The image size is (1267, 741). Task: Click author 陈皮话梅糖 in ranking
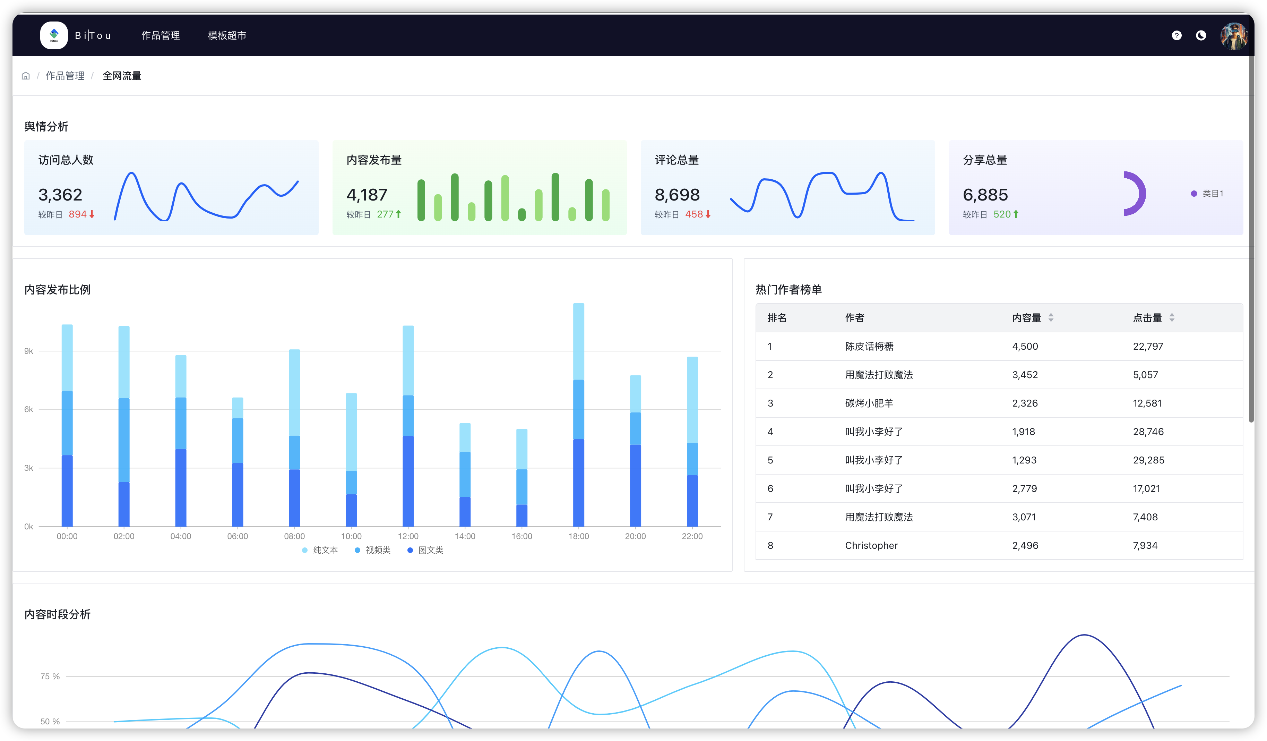(x=869, y=347)
